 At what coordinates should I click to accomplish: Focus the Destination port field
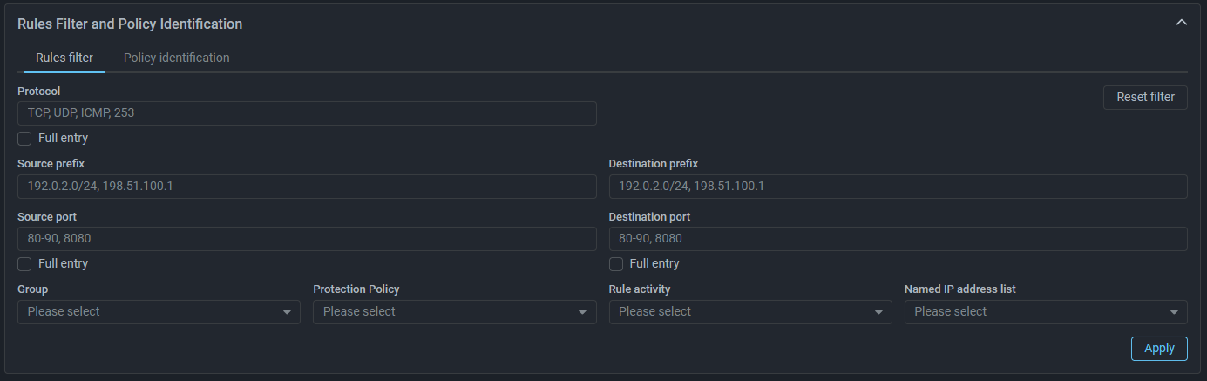pos(898,238)
